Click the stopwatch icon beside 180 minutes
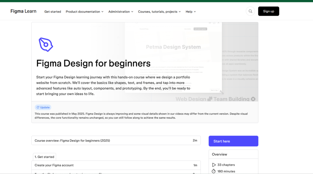 tap(214, 171)
